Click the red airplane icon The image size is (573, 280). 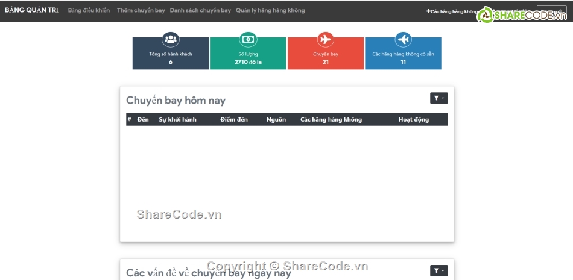point(326,39)
